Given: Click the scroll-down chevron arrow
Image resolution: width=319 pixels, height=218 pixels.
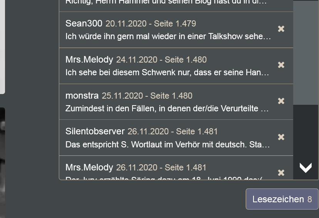Looking at the screenshot, I should (x=306, y=167).
